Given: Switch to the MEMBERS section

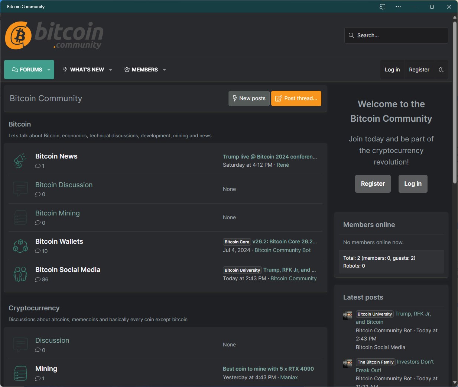Looking at the screenshot, I should pos(145,70).
